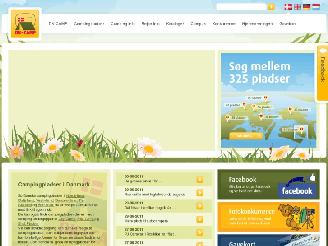Open the Campus menu item
Screen dimensions: 328x246
click(x=198, y=24)
